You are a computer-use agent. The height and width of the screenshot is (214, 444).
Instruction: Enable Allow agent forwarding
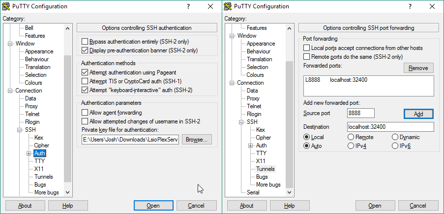(x=85, y=113)
